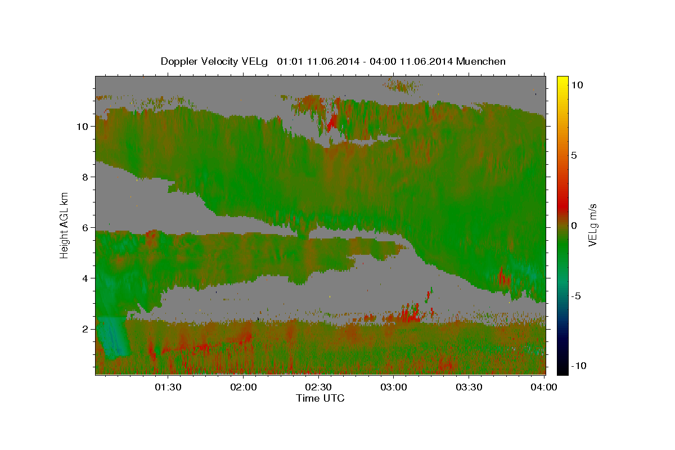Click the colorbar value '-10'
Screen dimensions: 675x450
(x=579, y=366)
